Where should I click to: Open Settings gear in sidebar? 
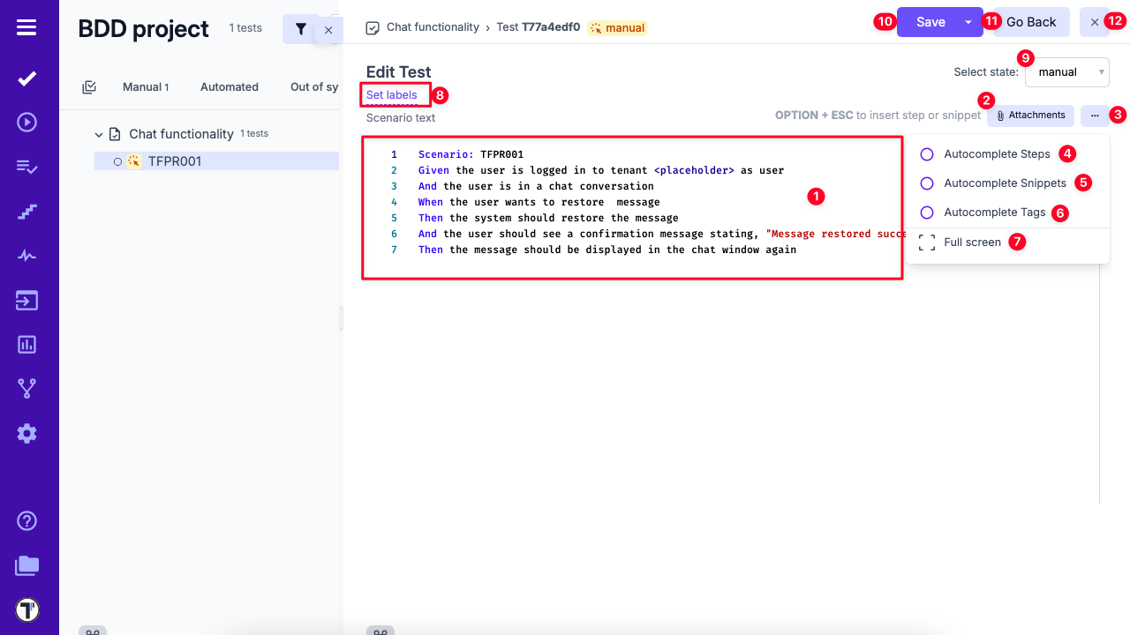(26, 433)
